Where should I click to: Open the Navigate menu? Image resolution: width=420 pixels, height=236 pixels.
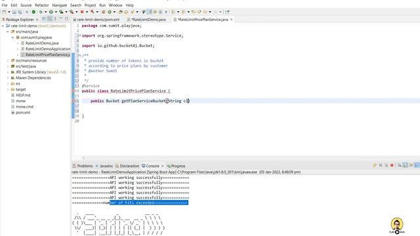[x=60, y=5]
